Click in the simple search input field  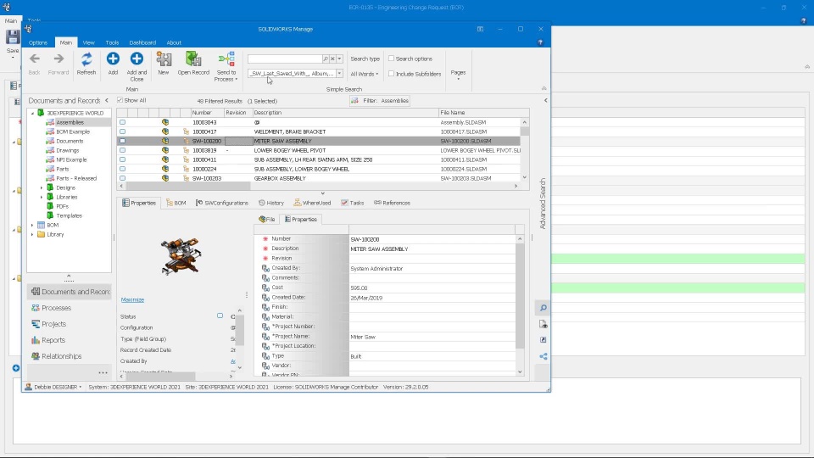(x=285, y=59)
